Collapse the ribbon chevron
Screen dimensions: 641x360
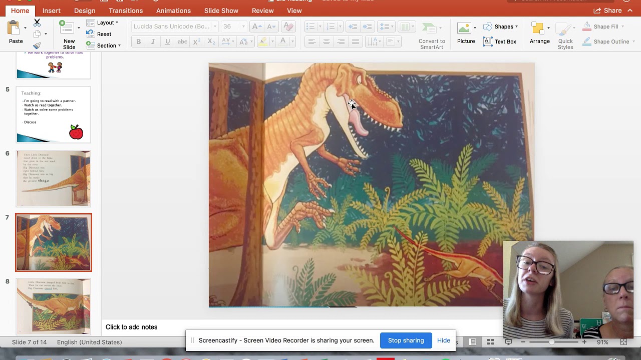coord(630,10)
